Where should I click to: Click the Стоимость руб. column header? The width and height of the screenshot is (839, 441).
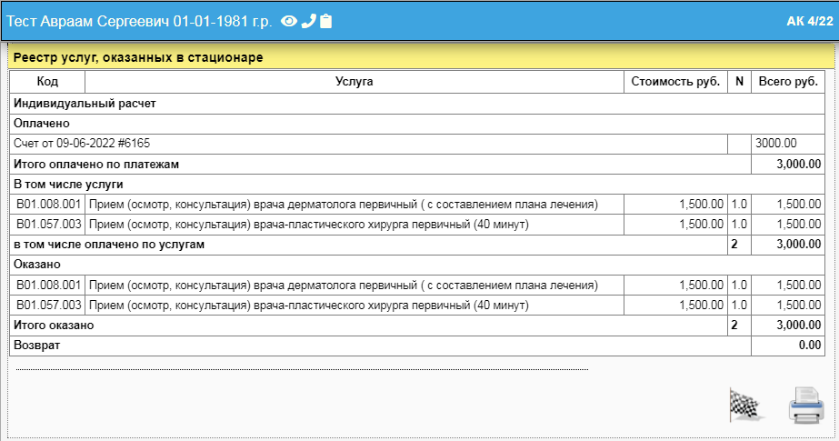[x=675, y=82]
